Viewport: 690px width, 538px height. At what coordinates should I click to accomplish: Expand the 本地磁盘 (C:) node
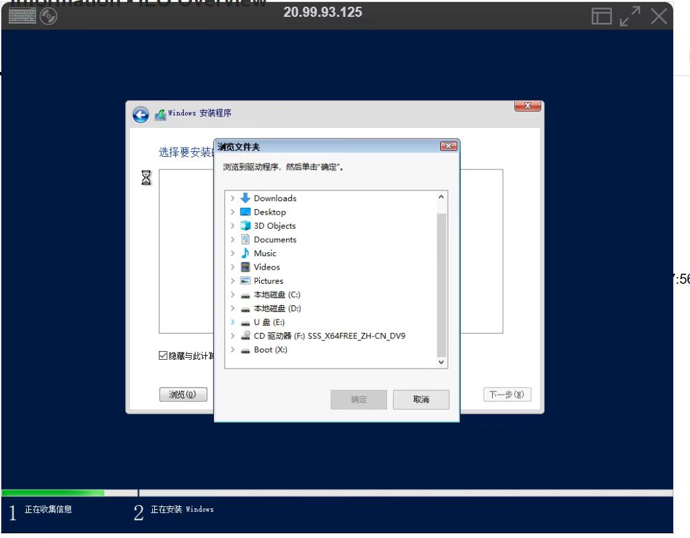click(233, 295)
